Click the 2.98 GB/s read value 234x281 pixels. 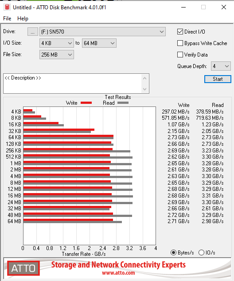(x=213, y=221)
